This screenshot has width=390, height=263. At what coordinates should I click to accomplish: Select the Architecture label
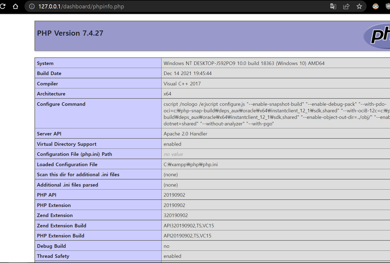[x=51, y=94]
